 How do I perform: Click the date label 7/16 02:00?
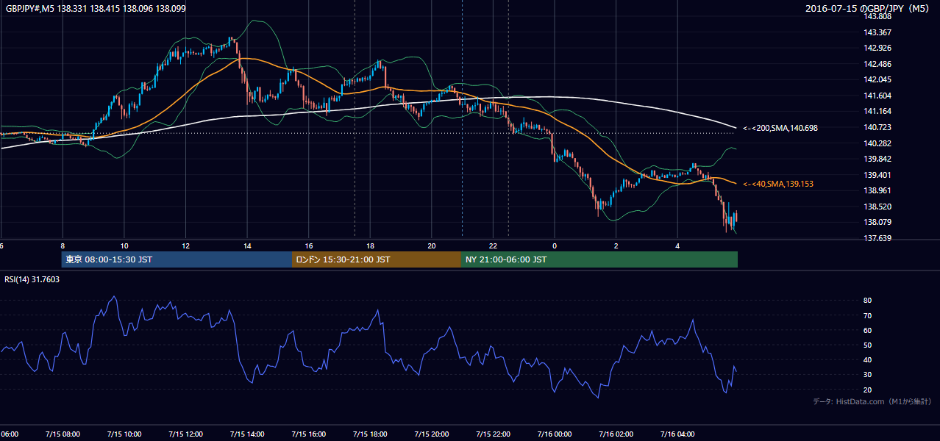(616, 434)
